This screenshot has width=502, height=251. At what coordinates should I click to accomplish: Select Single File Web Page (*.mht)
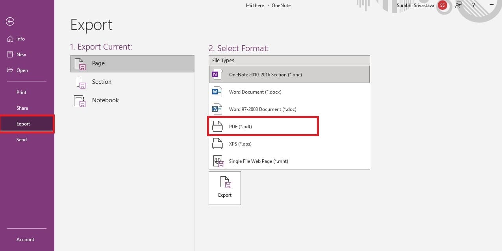289,161
